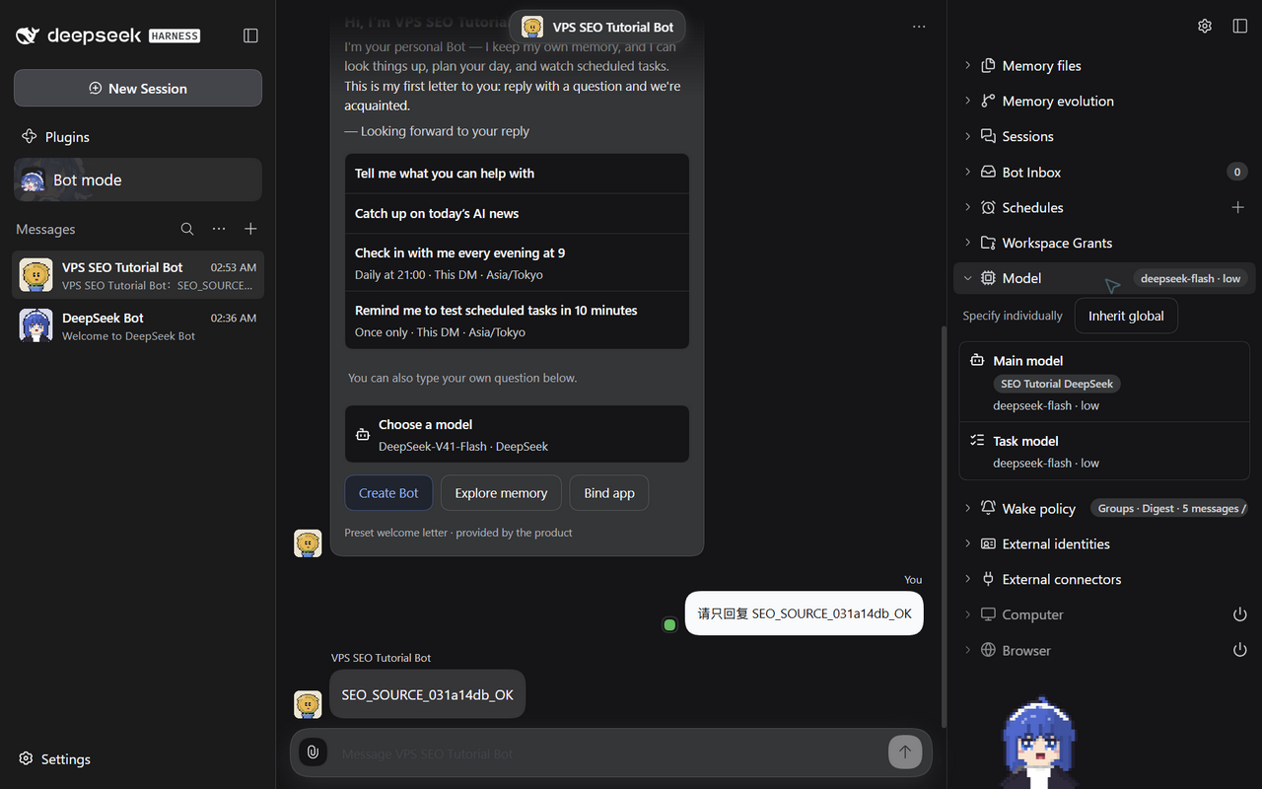The width and height of the screenshot is (1262, 789).
Task: Expand Memory files section
Action: 1104,65
